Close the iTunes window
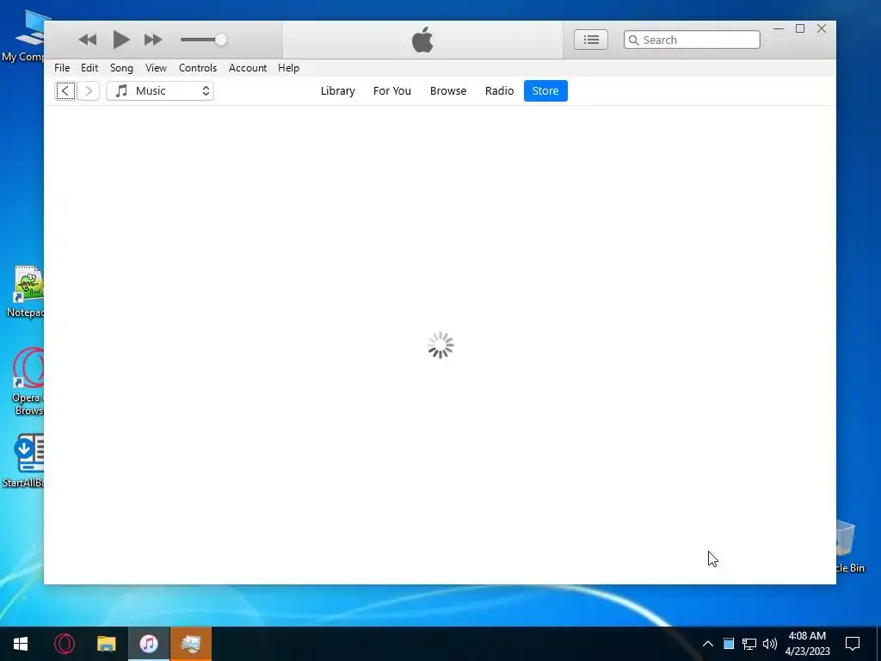881x661 pixels. point(822,28)
